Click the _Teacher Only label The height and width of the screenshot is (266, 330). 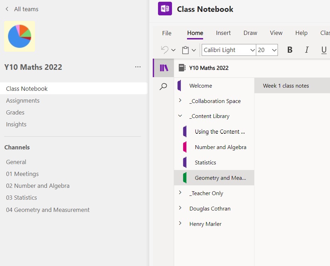click(206, 193)
